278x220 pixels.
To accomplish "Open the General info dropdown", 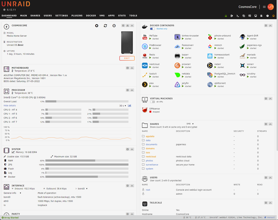I will coord(12,193).
